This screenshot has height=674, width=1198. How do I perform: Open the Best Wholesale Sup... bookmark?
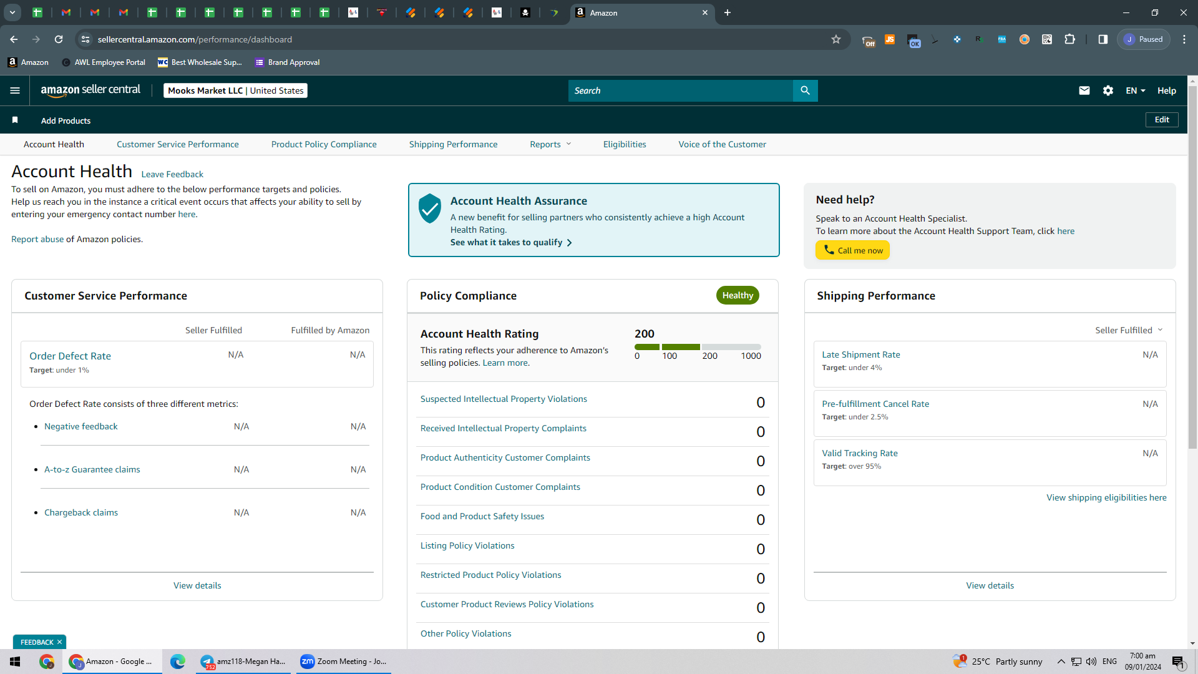pyautogui.click(x=200, y=62)
